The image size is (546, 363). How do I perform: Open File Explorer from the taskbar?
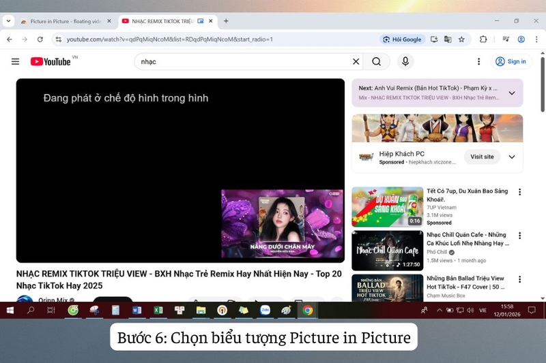pyautogui.click(x=201, y=310)
